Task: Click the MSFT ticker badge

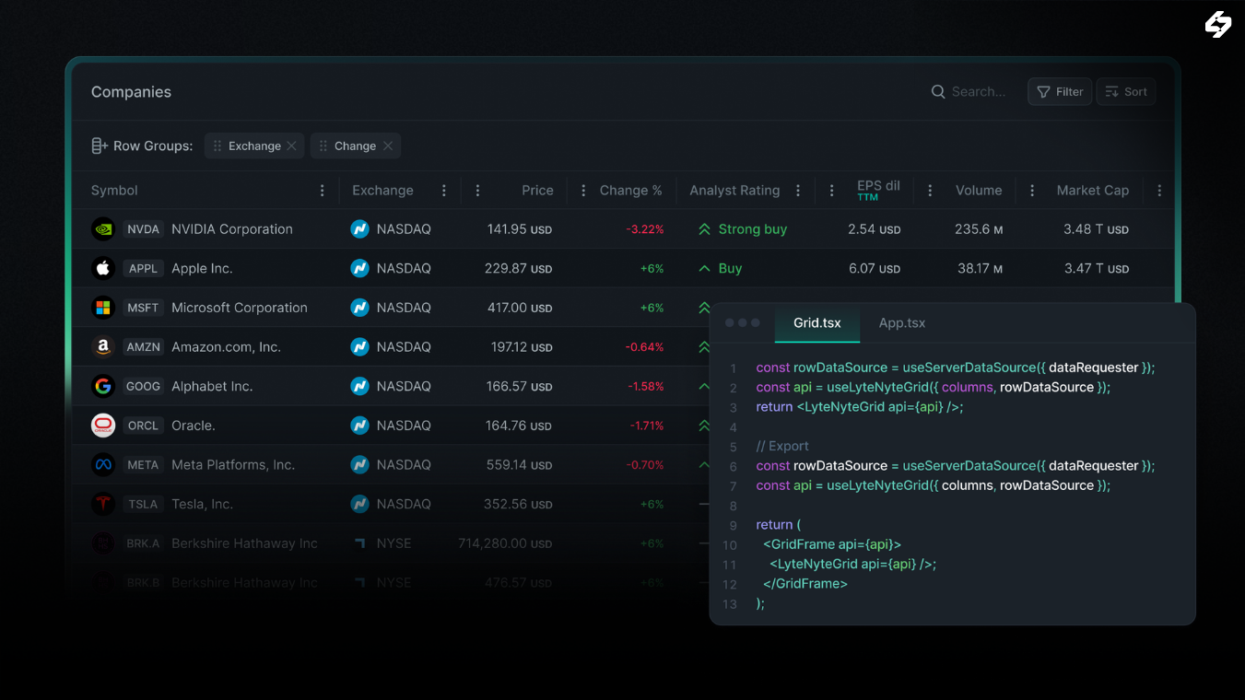Action: 143,308
